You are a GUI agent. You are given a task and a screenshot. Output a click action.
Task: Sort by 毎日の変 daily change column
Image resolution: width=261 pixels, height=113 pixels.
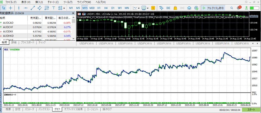tap(64, 18)
